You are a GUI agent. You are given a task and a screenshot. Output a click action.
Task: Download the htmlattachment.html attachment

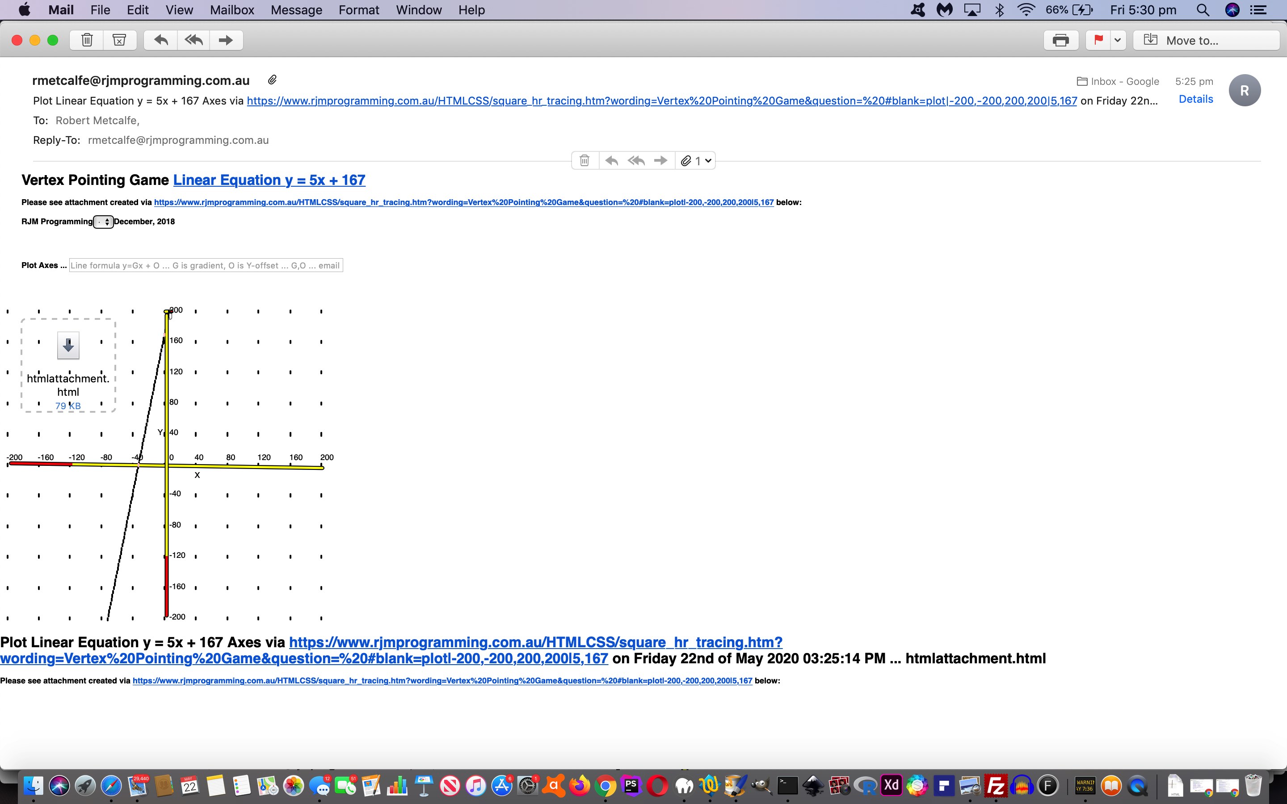pyautogui.click(x=68, y=346)
